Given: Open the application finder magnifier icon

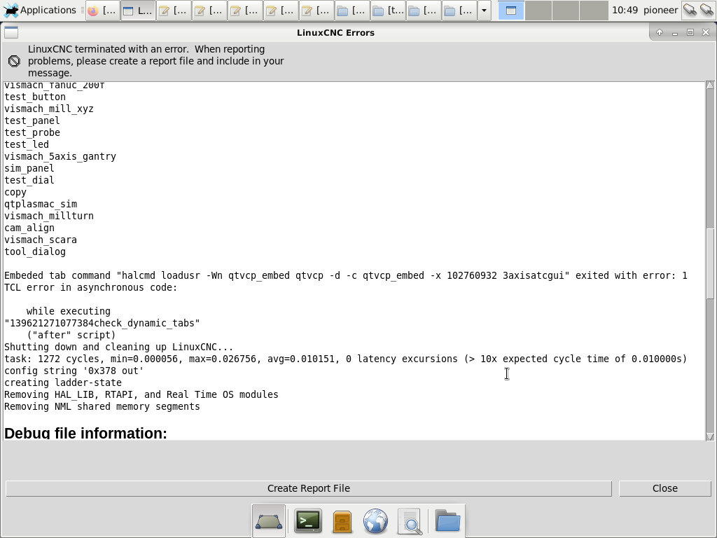Looking at the screenshot, I should [410, 521].
